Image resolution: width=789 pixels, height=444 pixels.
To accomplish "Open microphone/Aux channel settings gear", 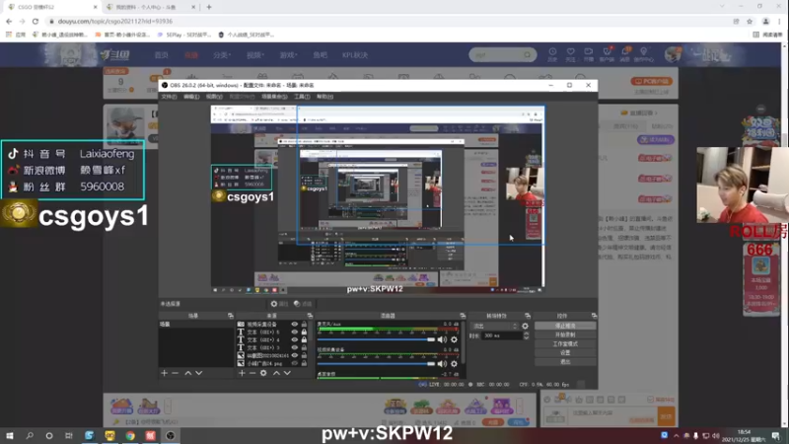I will (x=454, y=339).
